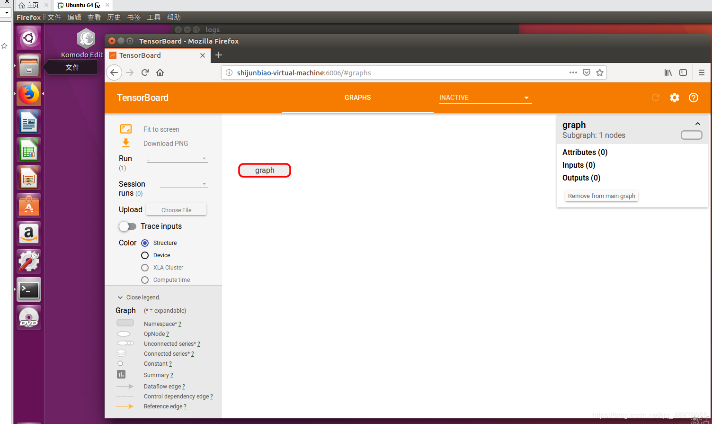Reload the page in Firefox
The image size is (712, 424).
pos(145,72)
